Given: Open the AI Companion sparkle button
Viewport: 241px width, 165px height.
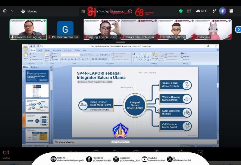Looking at the screenshot, I should coord(223,11).
